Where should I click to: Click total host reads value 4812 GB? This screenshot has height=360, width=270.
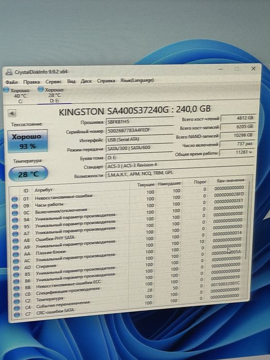point(238,118)
